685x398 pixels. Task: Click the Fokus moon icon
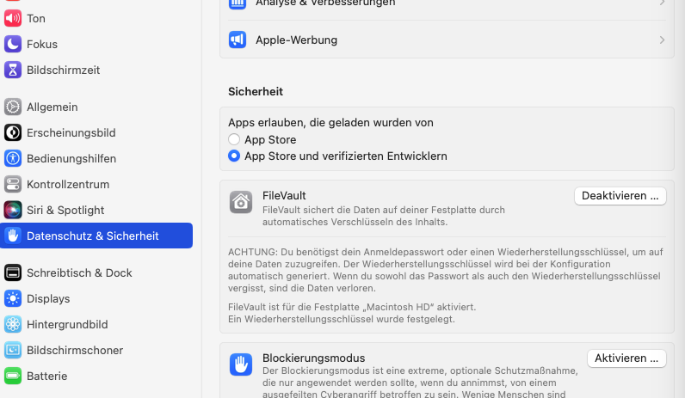point(13,44)
